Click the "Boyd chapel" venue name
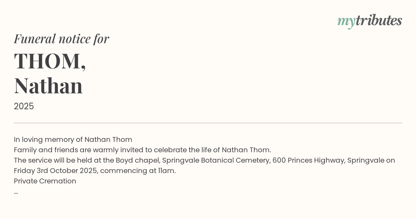The image size is (416, 218). (138, 160)
